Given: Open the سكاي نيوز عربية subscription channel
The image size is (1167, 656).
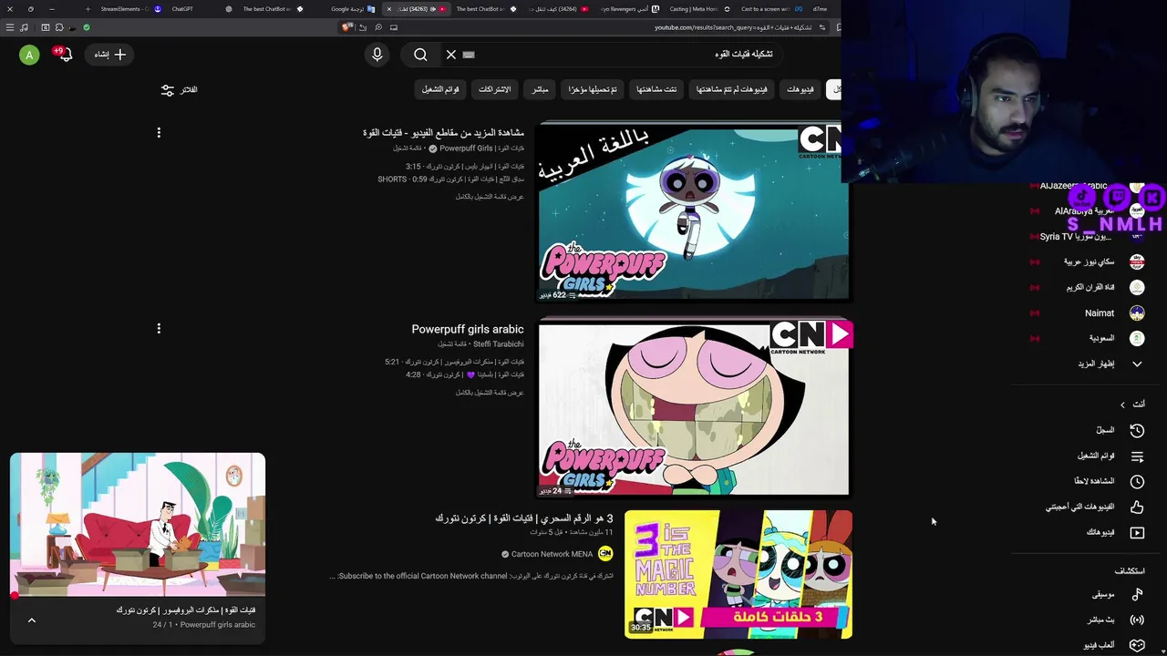Looking at the screenshot, I should [x=1088, y=261].
